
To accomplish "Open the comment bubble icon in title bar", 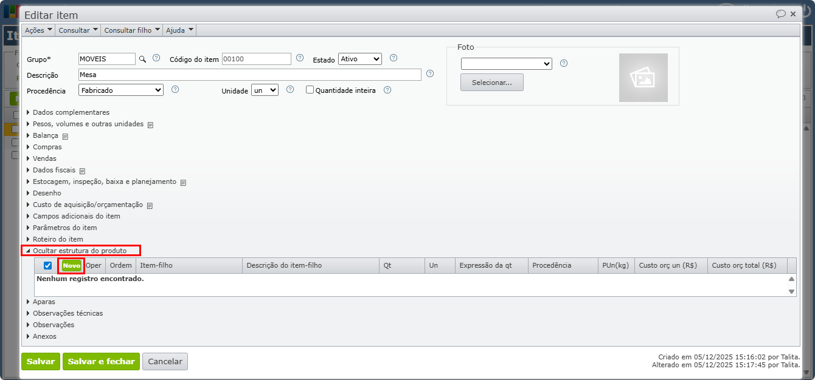I will pos(781,14).
